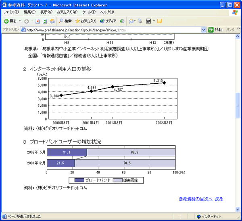
Task: Click the status bar page icon
Action: tap(4, 217)
